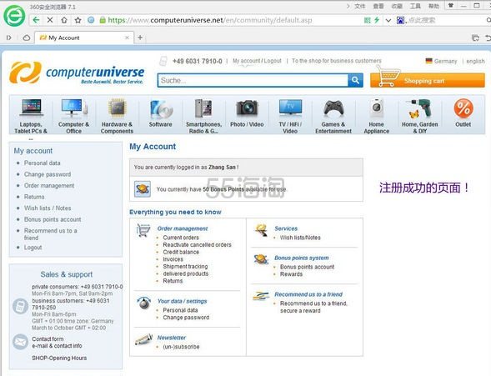491x376 pixels.
Task: Open Home, Garden & DIY category
Action: 419,116
